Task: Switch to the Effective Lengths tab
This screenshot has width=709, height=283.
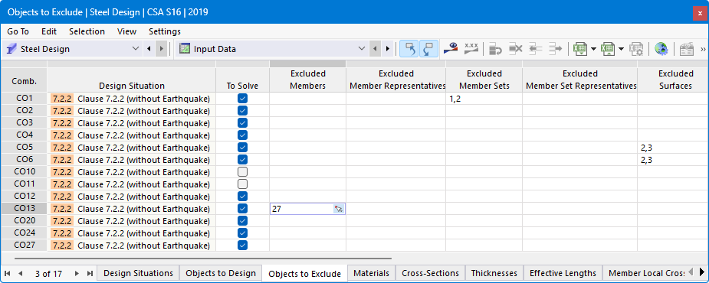Action: [x=563, y=273]
